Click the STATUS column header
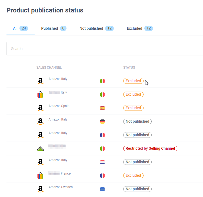 coord(129,68)
